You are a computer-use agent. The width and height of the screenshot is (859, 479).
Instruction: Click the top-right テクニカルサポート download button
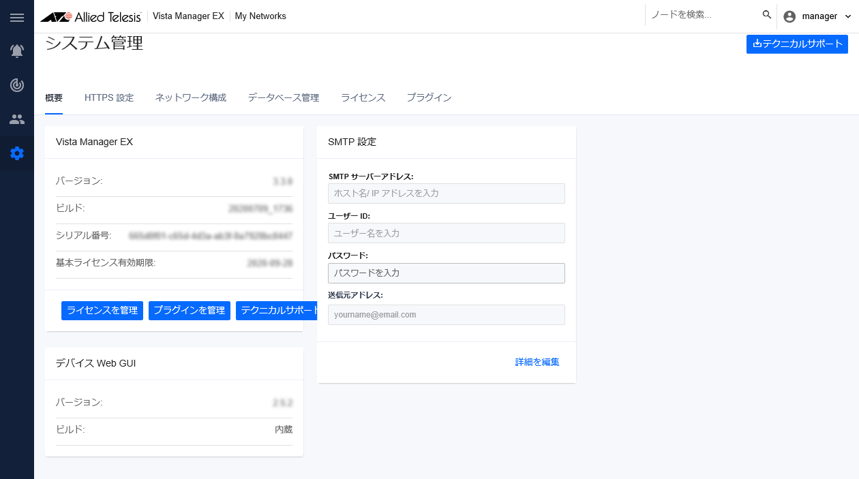click(797, 44)
